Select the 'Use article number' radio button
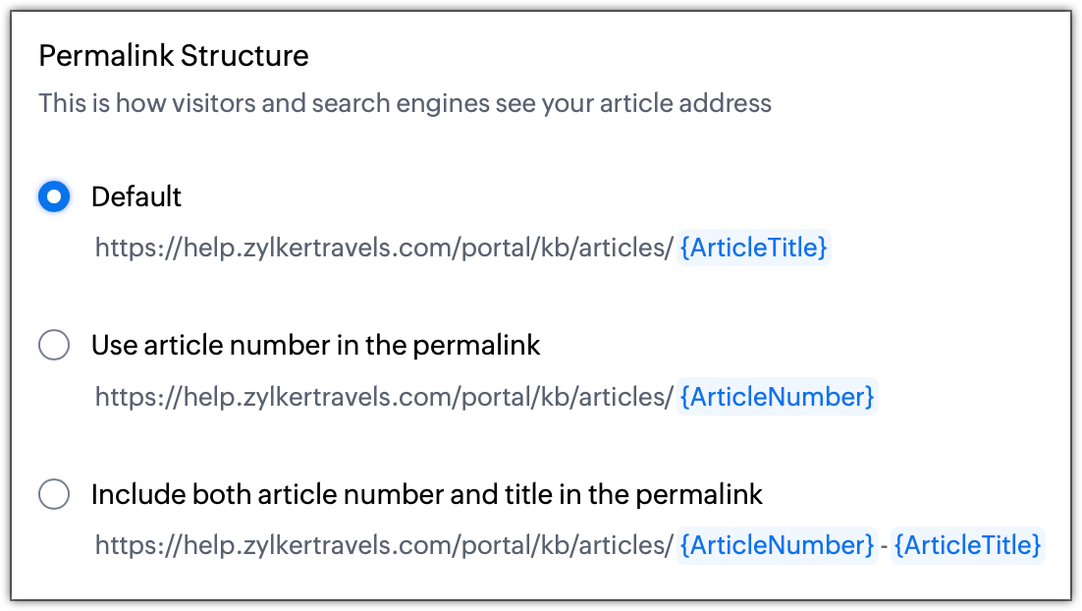Screen dimensions: 1082x611 [x=54, y=345]
